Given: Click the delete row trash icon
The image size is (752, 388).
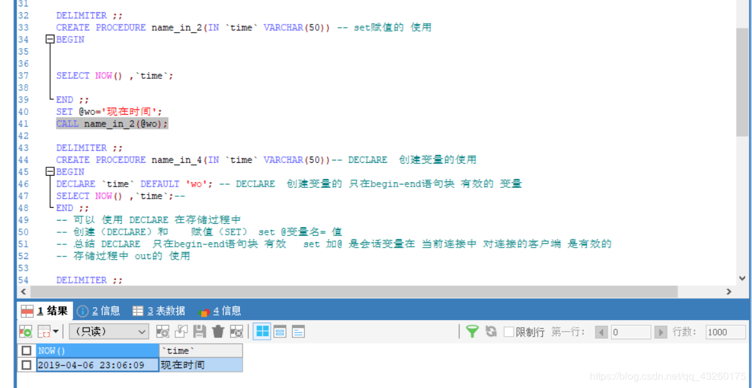Looking at the screenshot, I should click(x=218, y=332).
